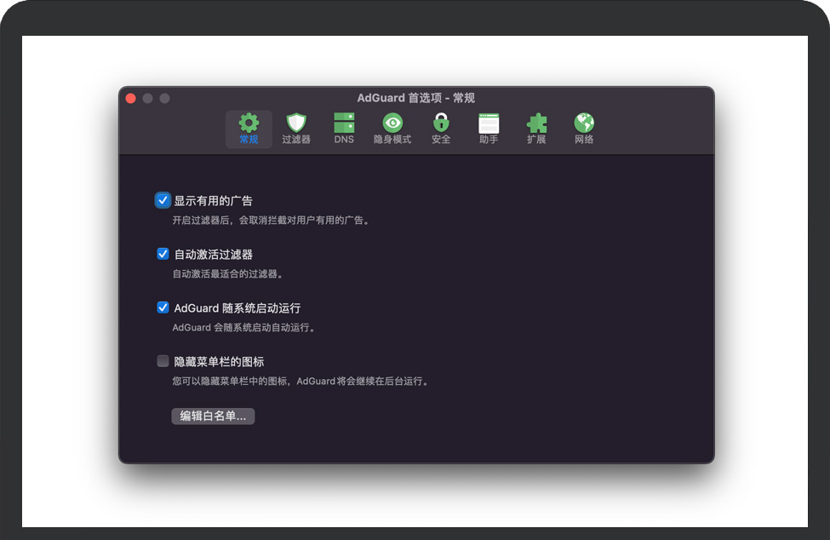Click the description AdGuard 会随系统启动自动运行。
The image size is (830, 540).
(x=244, y=328)
